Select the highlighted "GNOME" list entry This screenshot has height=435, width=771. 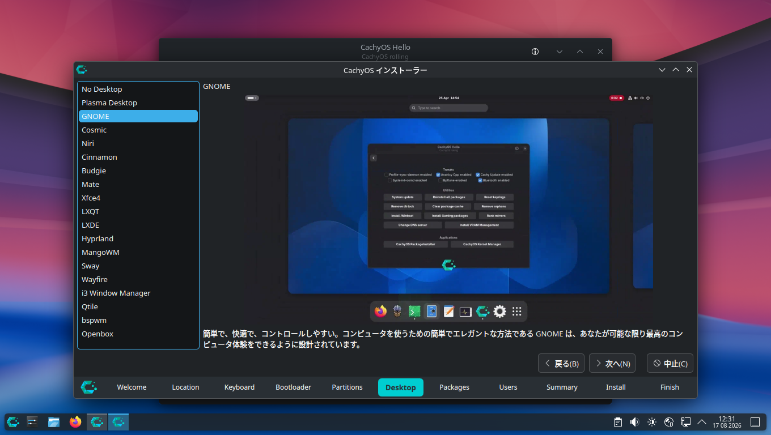138,116
